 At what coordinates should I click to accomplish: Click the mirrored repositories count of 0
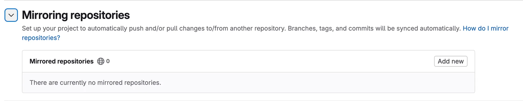tap(108, 61)
